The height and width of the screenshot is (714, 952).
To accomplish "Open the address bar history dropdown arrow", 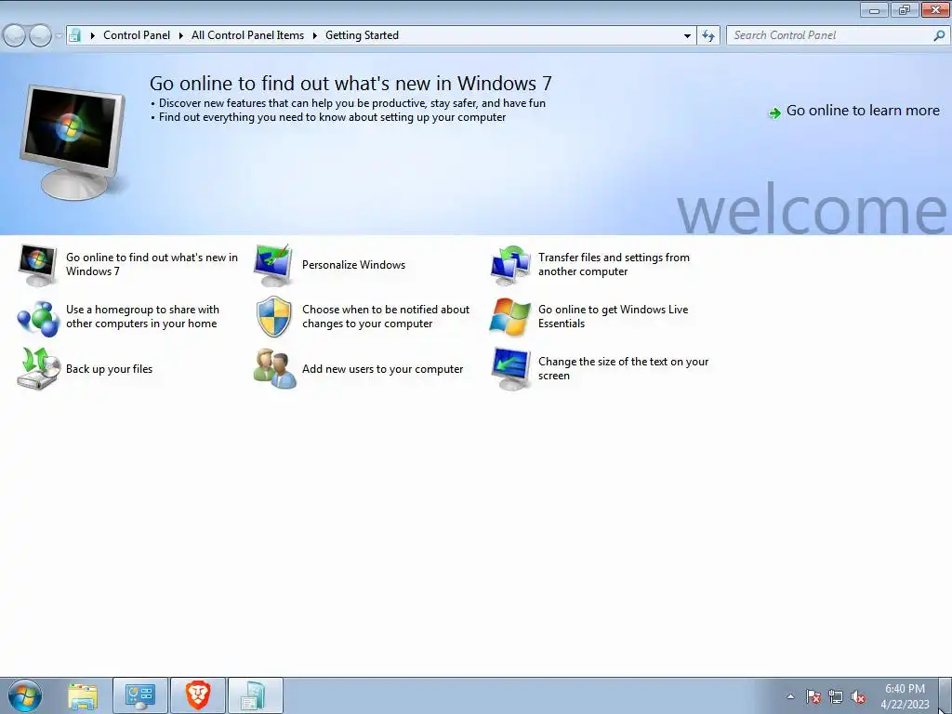I will click(x=687, y=36).
